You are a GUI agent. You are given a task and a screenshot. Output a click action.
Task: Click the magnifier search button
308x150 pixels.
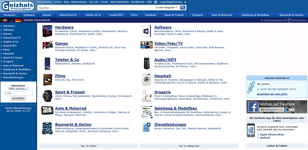(183, 8)
